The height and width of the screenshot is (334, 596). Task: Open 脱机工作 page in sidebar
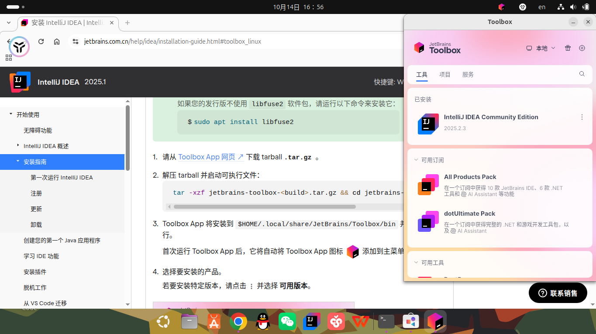point(35,288)
